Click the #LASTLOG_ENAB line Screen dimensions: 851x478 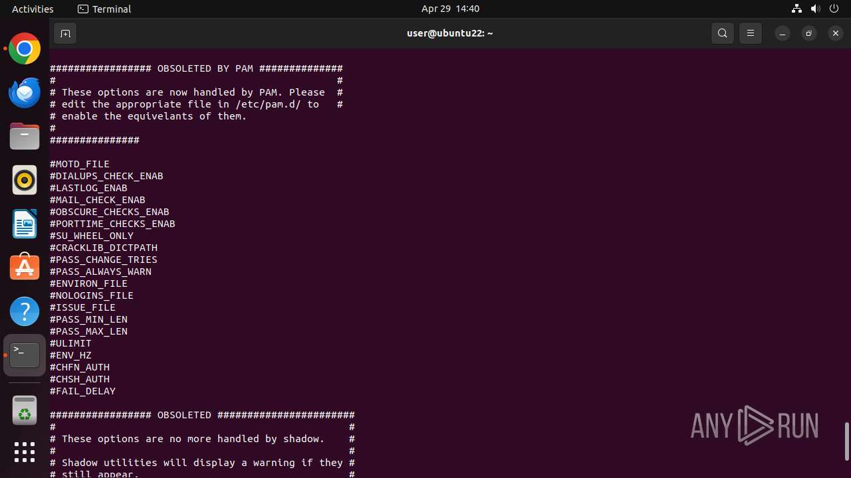tap(88, 188)
